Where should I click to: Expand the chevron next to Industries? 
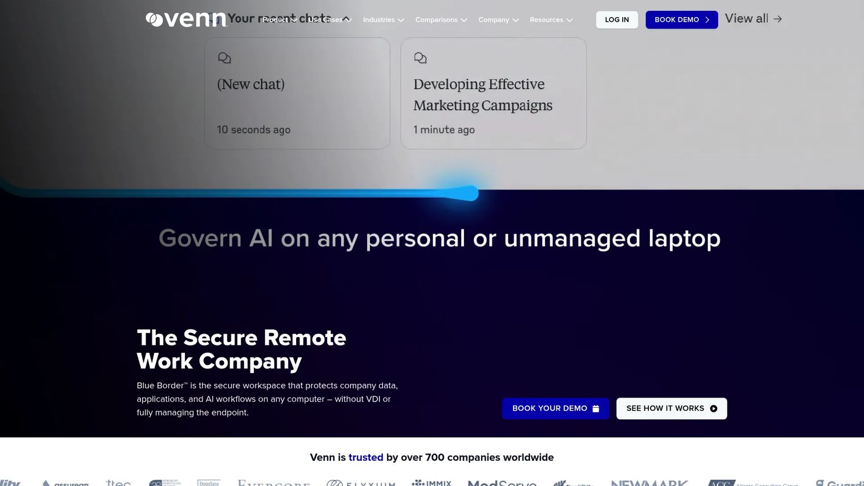pos(401,20)
